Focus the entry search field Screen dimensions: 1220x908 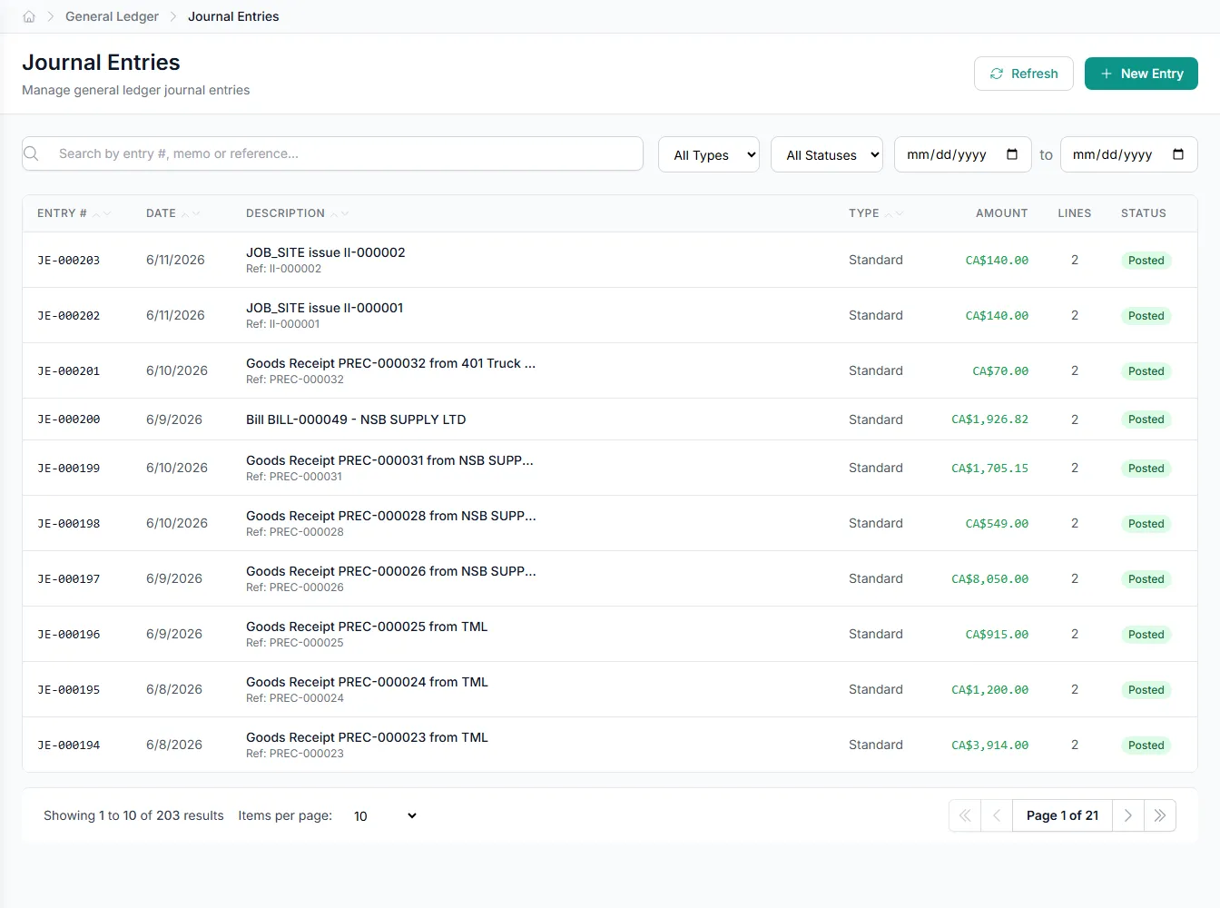[x=332, y=153]
